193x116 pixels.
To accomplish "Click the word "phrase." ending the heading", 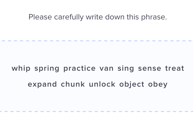I will pos(154,17).
